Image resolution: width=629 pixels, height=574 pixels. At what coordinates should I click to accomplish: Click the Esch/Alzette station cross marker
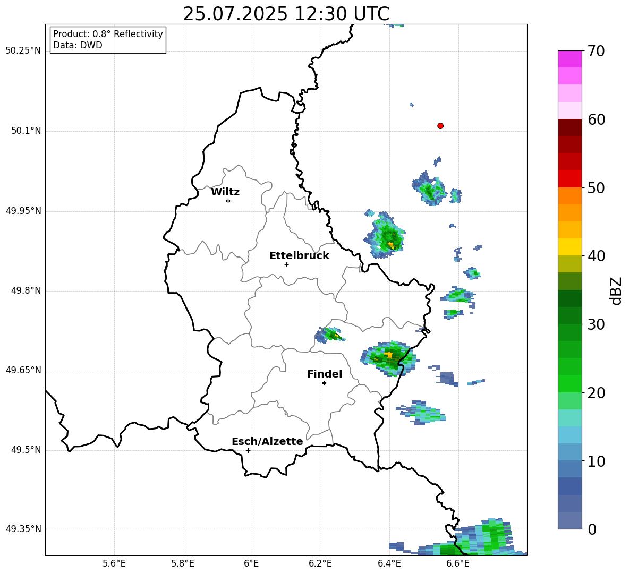pos(248,450)
